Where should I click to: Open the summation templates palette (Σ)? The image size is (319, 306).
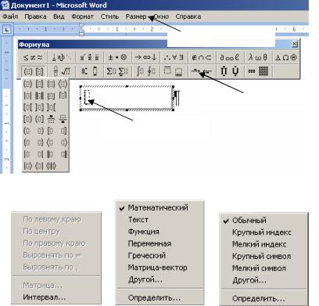coord(117,71)
